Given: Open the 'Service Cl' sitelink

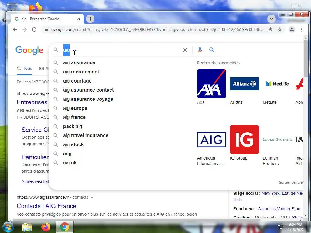Looking at the screenshot, I should 35,130.
